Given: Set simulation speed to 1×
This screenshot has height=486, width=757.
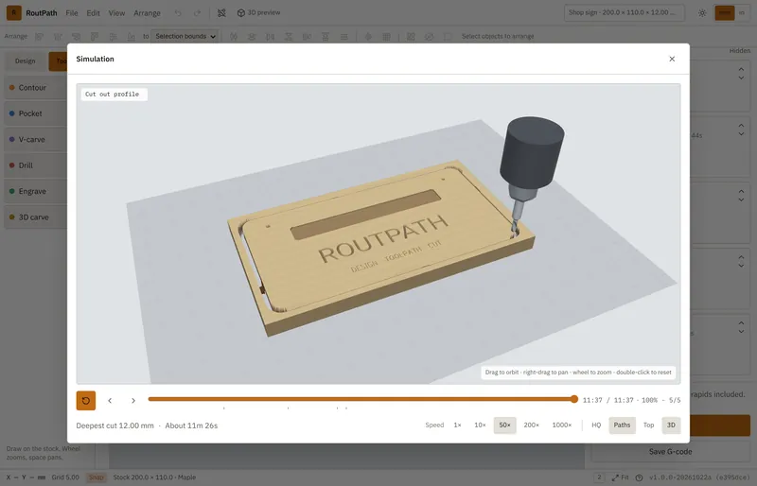Looking at the screenshot, I should (458, 425).
